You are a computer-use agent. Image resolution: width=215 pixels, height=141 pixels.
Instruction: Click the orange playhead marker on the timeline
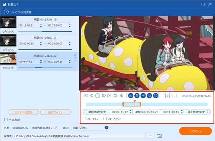(135, 102)
